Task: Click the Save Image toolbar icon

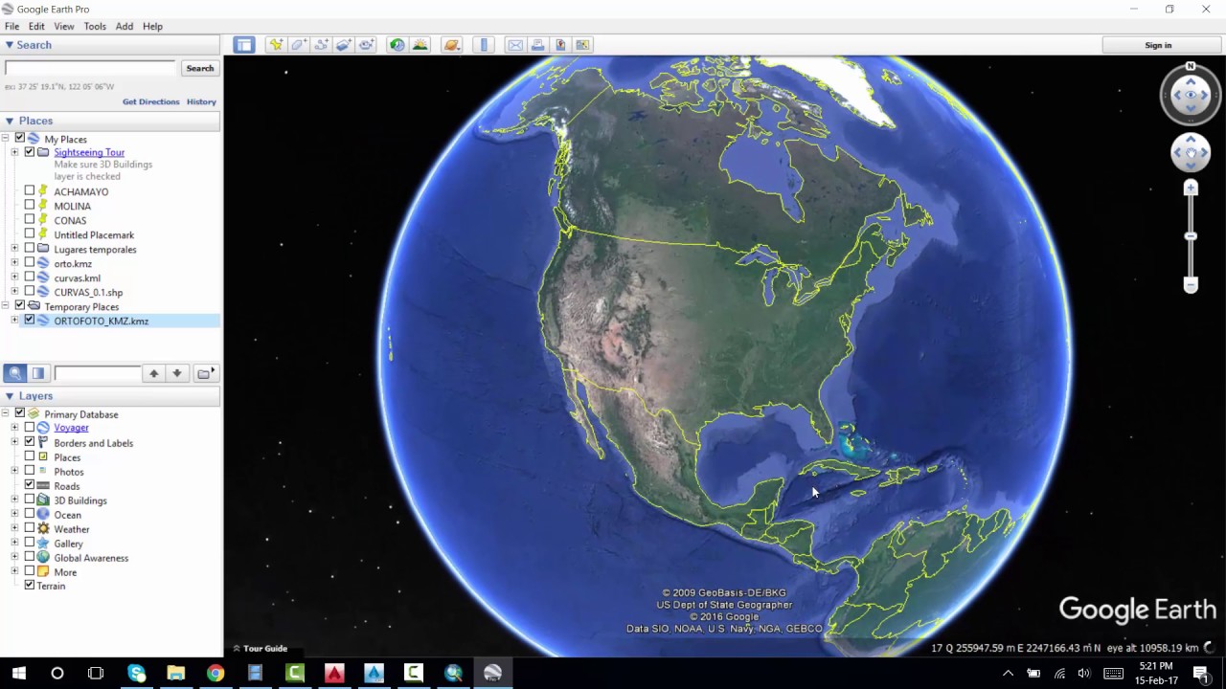Action: coord(560,45)
